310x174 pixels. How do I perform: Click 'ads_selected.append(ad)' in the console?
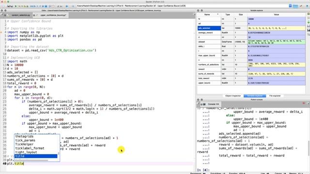point(240,133)
